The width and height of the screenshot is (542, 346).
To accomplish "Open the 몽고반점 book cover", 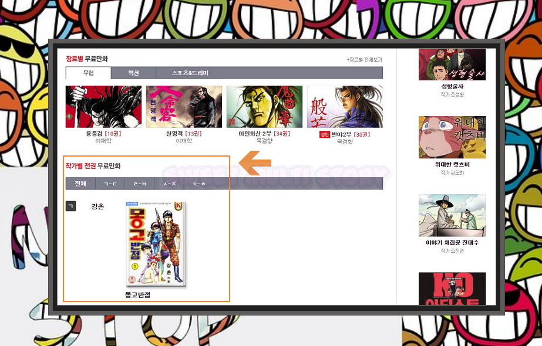I will click(x=156, y=244).
